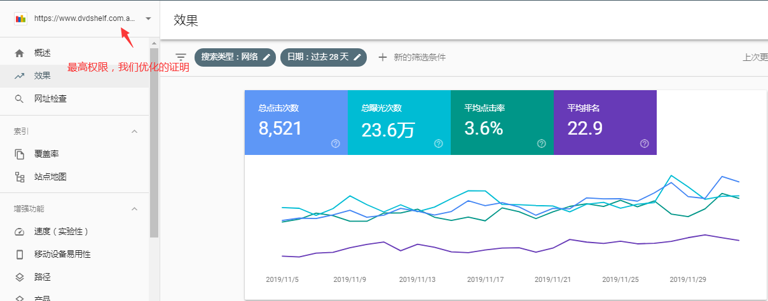Viewport: 768px width, 301px height.
Task: Collapse the 增强功能 section chevron
Action: 134,208
